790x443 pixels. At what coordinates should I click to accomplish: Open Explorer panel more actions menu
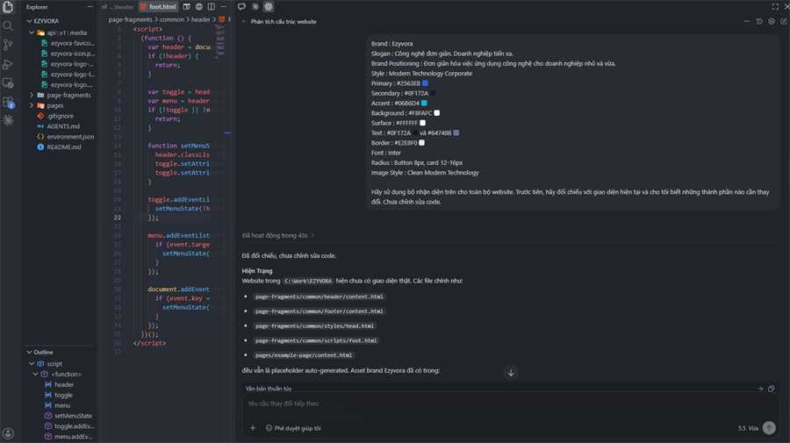pos(90,7)
